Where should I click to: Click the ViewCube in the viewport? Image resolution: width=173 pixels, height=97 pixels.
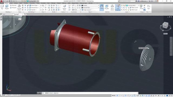165,25
